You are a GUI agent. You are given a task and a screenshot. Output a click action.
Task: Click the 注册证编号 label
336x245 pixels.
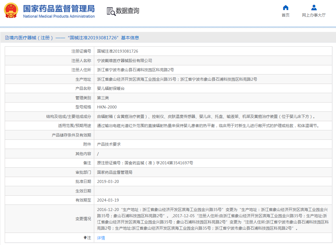click(81, 51)
